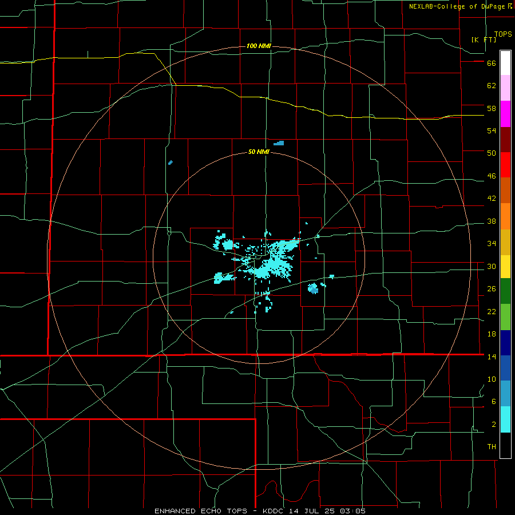
Task: Click the dark green 30 kft legend swatch
Action: tap(505, 291)
